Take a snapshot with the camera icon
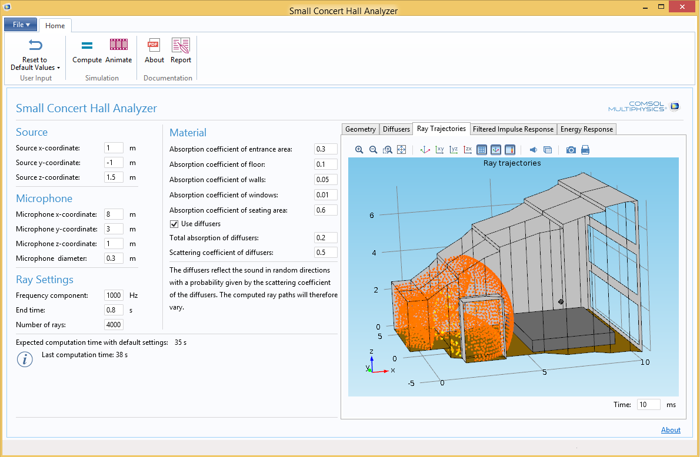 pos(571,150)
